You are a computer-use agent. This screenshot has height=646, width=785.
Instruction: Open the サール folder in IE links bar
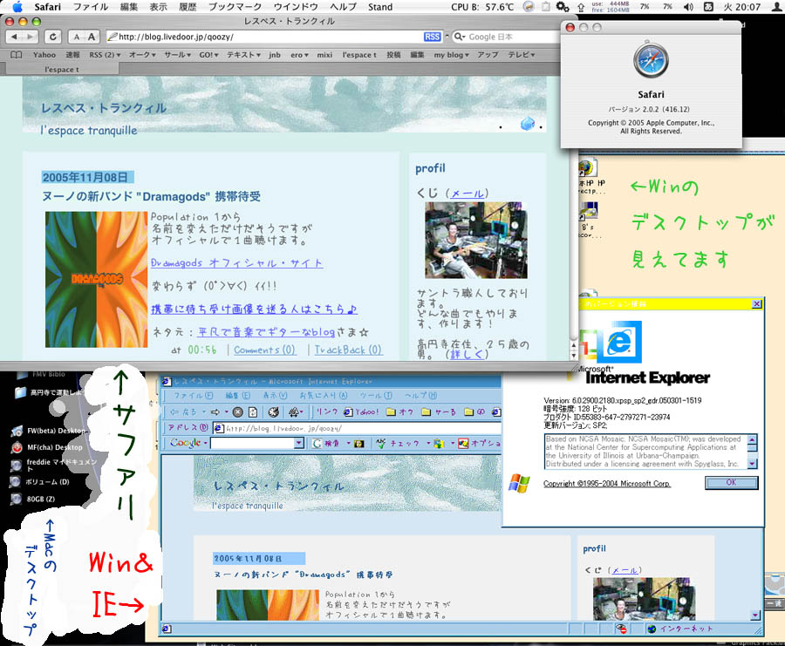439,411
